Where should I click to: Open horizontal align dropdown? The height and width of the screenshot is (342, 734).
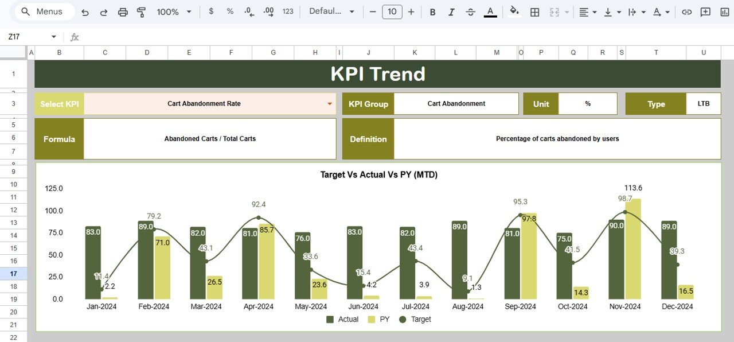[x=588, y=11]
